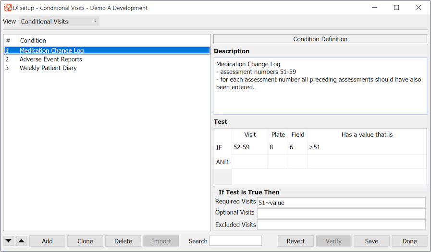Delete the selected condition
This screenshot has height=252, width=431.
click(x=123, y=241)
